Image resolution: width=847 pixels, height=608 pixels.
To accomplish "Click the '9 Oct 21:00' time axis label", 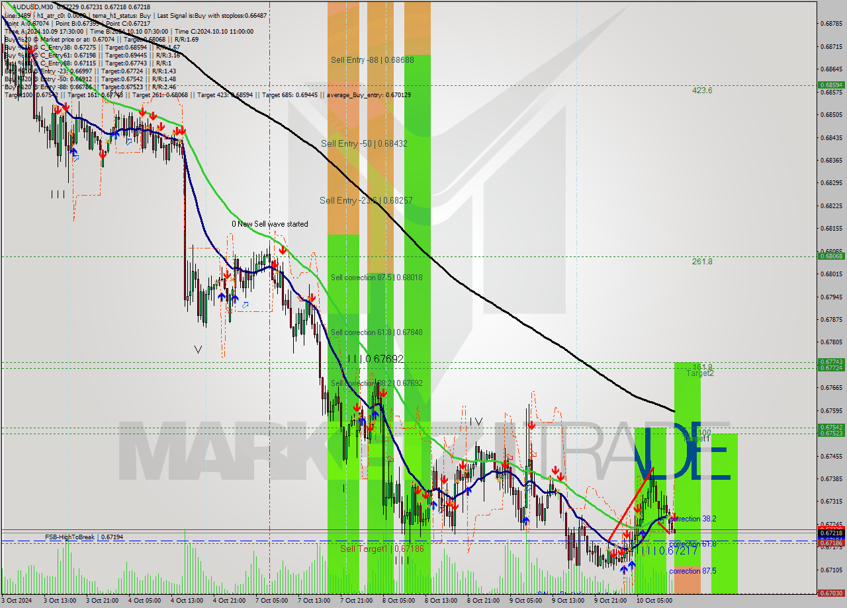I will point(611,601).
